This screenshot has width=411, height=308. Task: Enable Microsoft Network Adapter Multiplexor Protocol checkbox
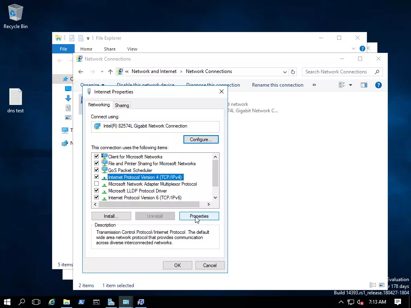coord(96,184)
